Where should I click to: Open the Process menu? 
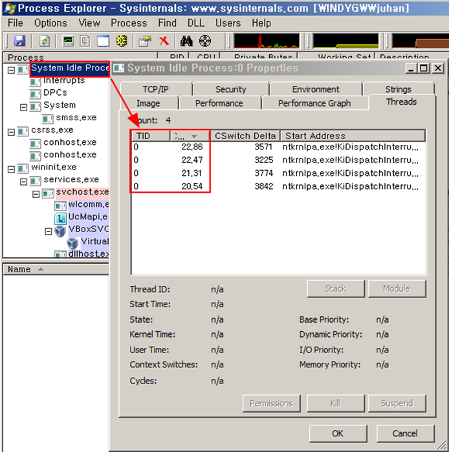click(x=129, y=23)
